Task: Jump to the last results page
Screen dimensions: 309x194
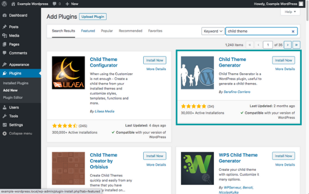Action: click(x=297, y=45)
